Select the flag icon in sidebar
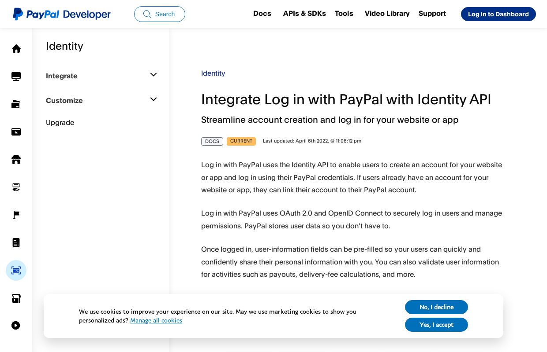Viewport: 547px width, 352px height. [16, 215]
